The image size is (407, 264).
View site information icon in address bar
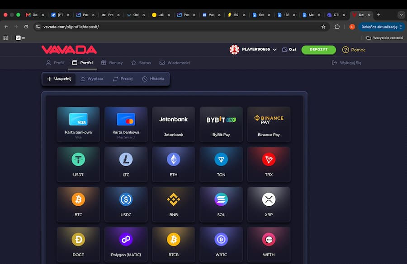(x=38, y=27)
